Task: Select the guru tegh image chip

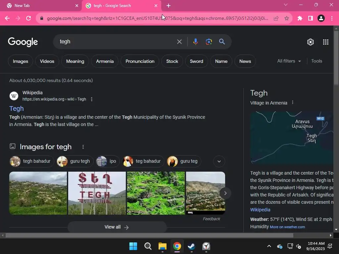Action: (x=74, y=161)
